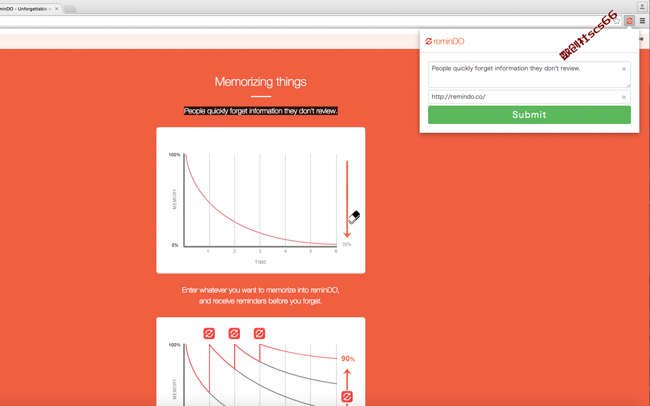Click the highlighted "People quickly forget information" sentence
The width and height of the screenshot is (650, 406).
coord(261,111)
